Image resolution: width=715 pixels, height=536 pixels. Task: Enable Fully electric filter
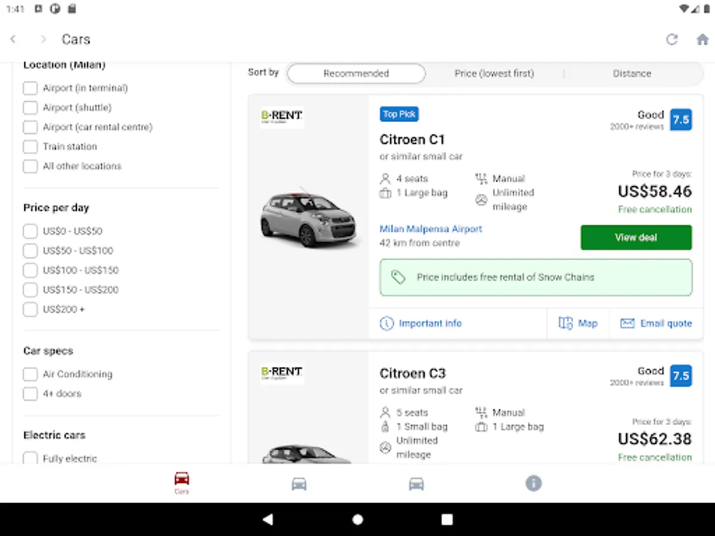point(30,459)
